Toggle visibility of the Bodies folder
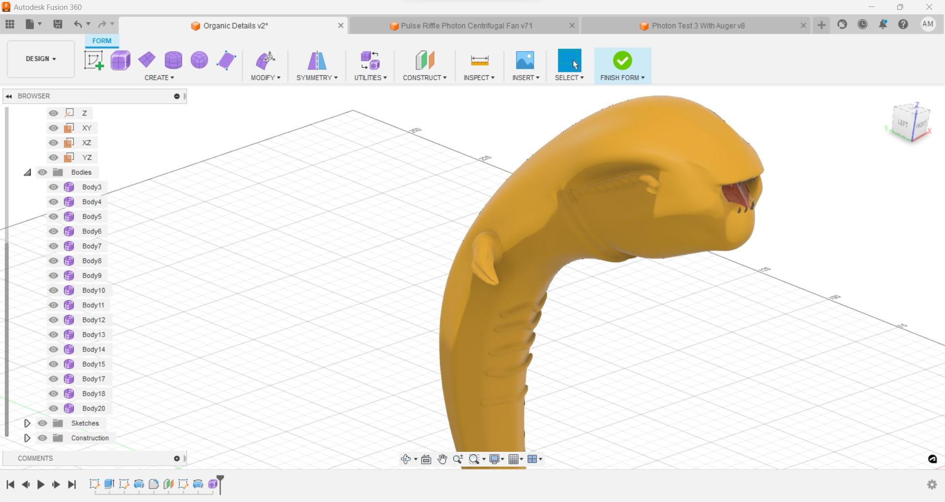 click(42, 172)
